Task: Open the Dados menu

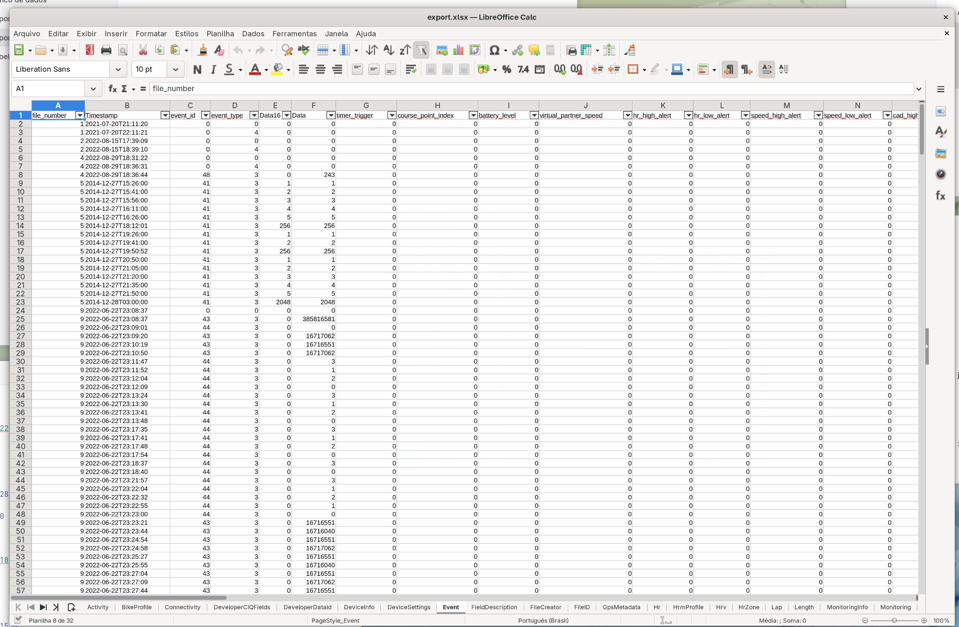Action: tap(253, 34)
